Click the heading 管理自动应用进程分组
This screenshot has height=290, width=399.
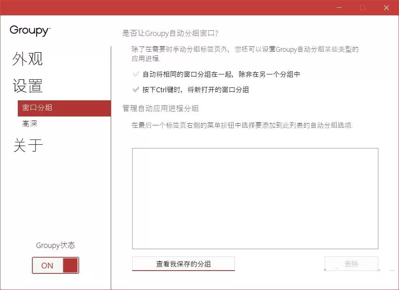point(160,108)
